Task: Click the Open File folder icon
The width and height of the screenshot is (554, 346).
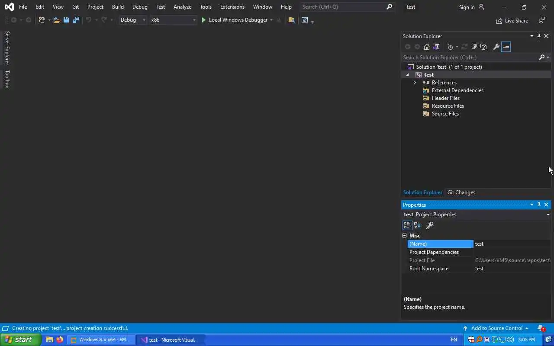Action: coord(56,20)
